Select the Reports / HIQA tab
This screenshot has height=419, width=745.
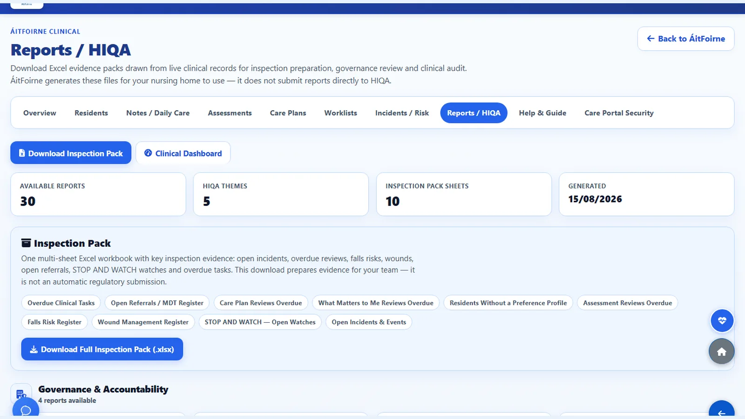click(474, 113)
